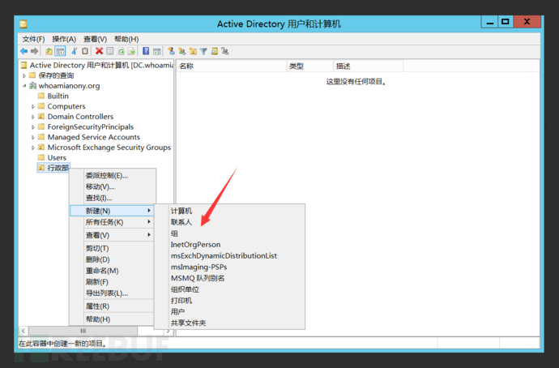Screen dimensions: 559x368
Task: Create new 组 from submenu
Action: 229,233
